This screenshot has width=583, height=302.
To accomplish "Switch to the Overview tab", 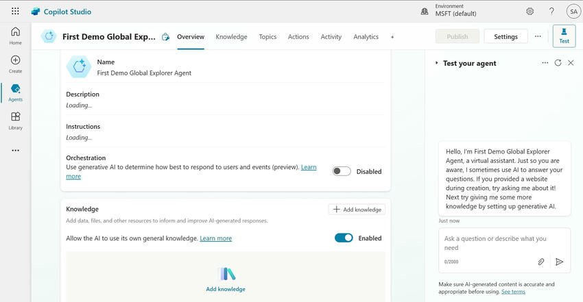I will [191, 37].
